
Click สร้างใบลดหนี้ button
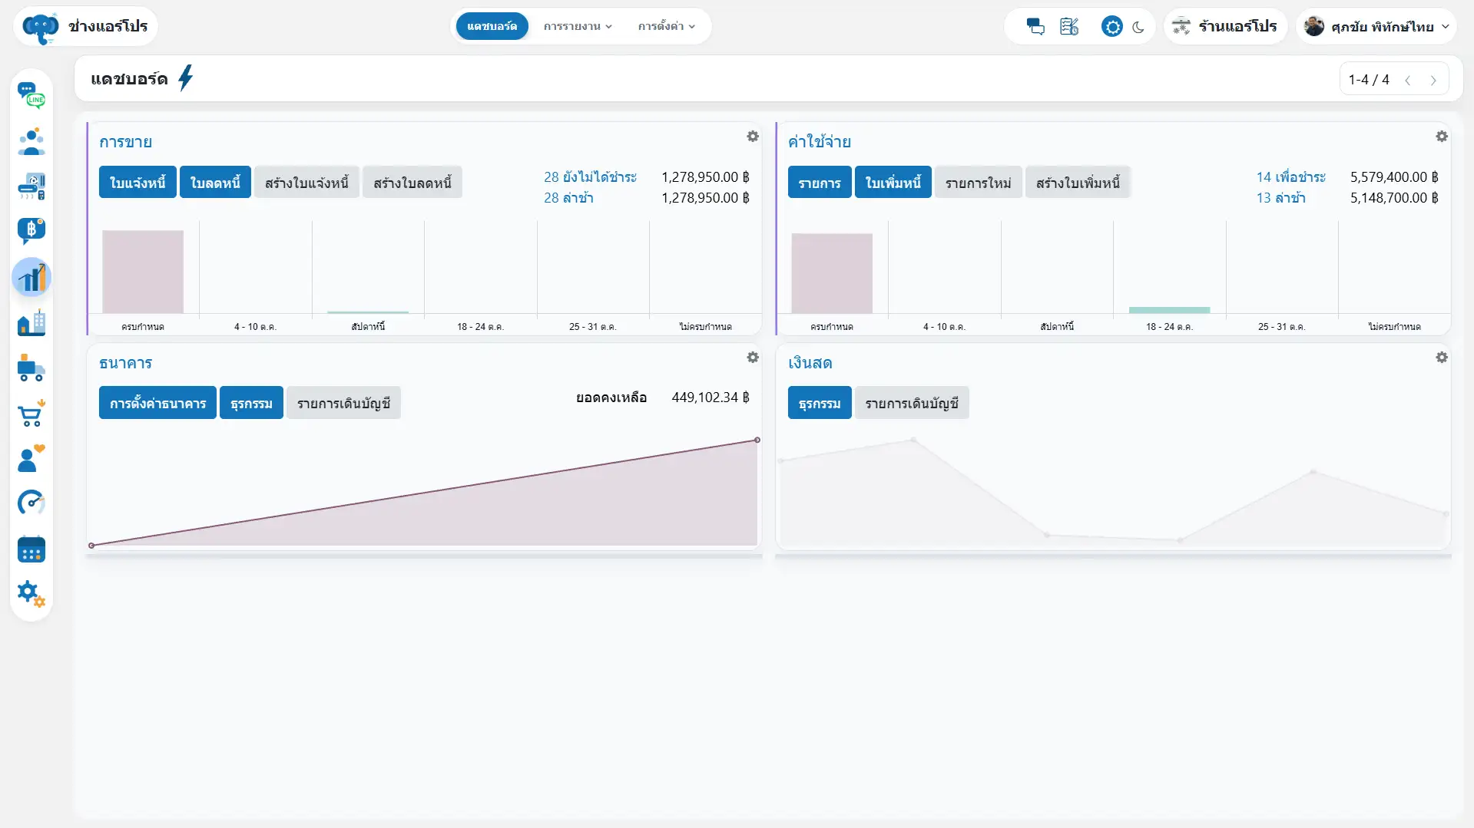click(412, 183)
